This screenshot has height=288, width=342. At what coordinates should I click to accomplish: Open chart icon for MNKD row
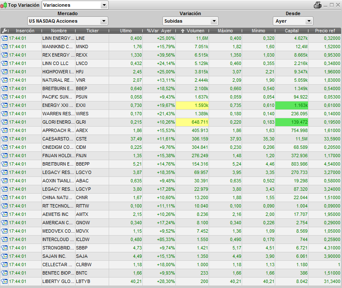pos(4,47)
